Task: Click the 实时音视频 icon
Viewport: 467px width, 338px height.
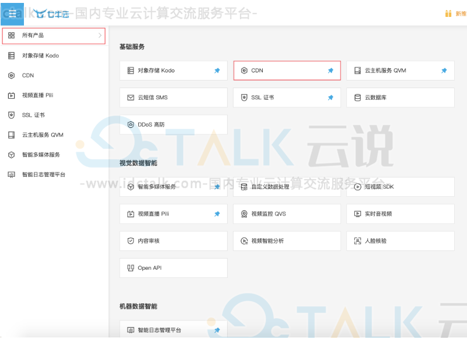Action: (x=357, y=214)
